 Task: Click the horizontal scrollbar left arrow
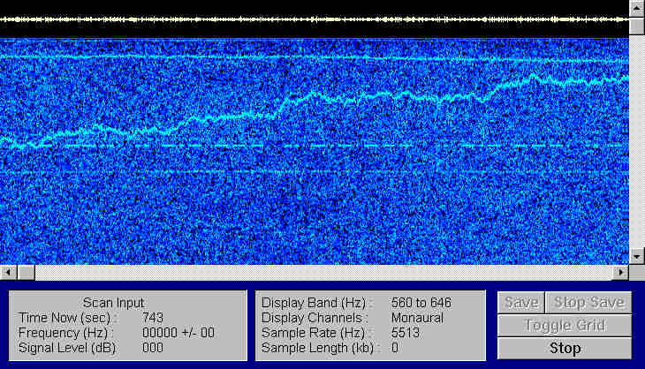[x=8, y=272]
